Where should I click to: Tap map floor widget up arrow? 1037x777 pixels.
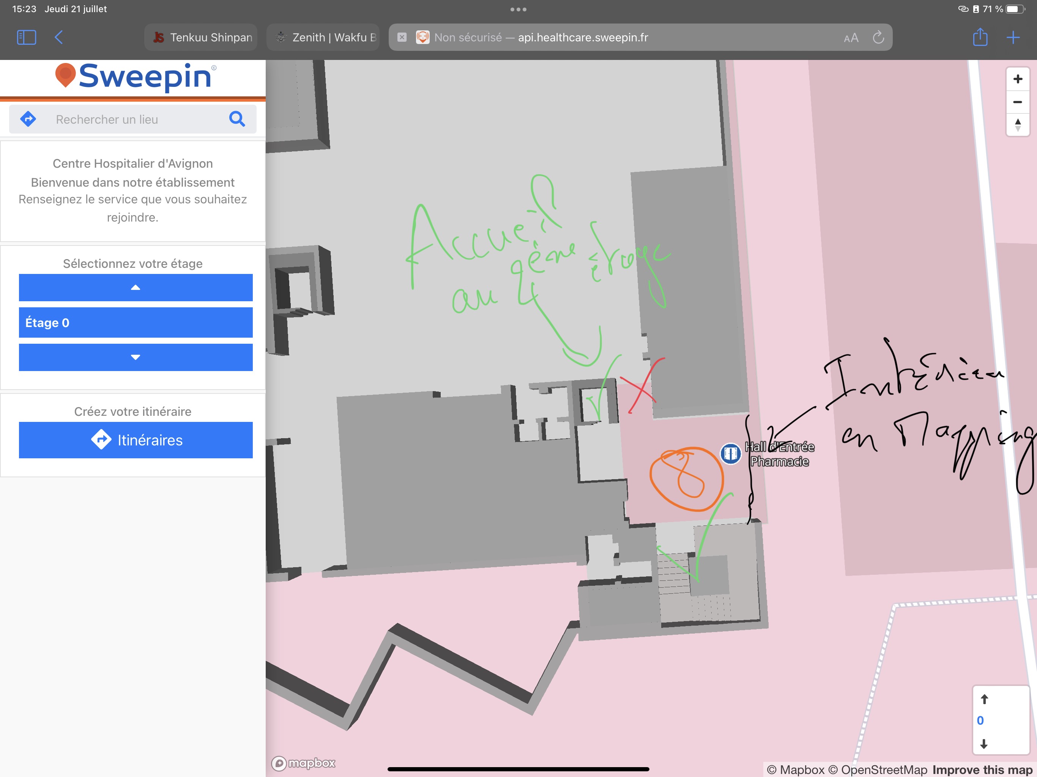point(984,699)
